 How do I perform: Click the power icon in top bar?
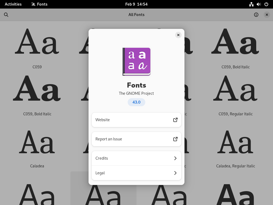pyautogui.click(x=266, y=4)
